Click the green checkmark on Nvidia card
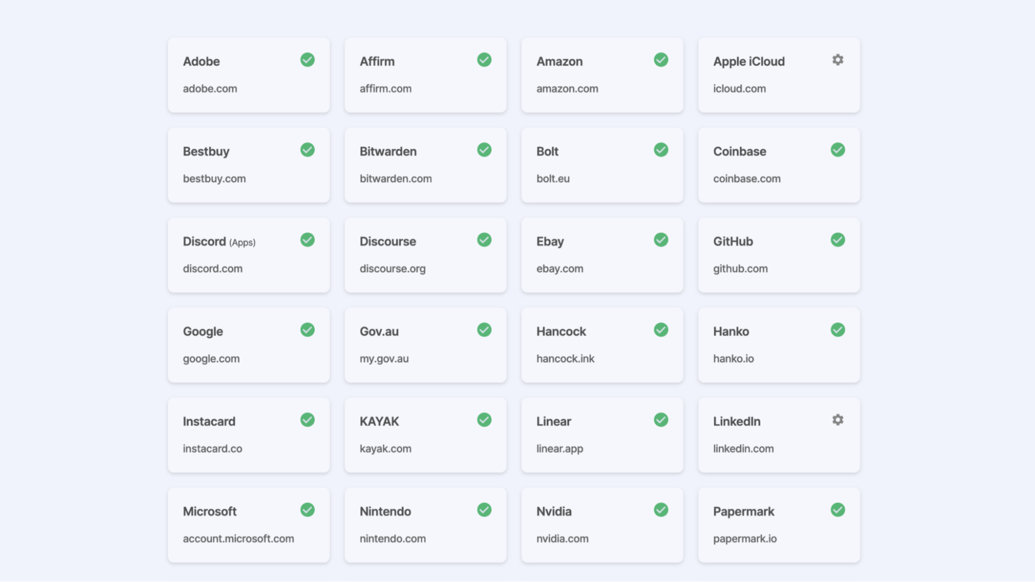This screenshot has height=582, width=1035. click(x=661, y=510)
